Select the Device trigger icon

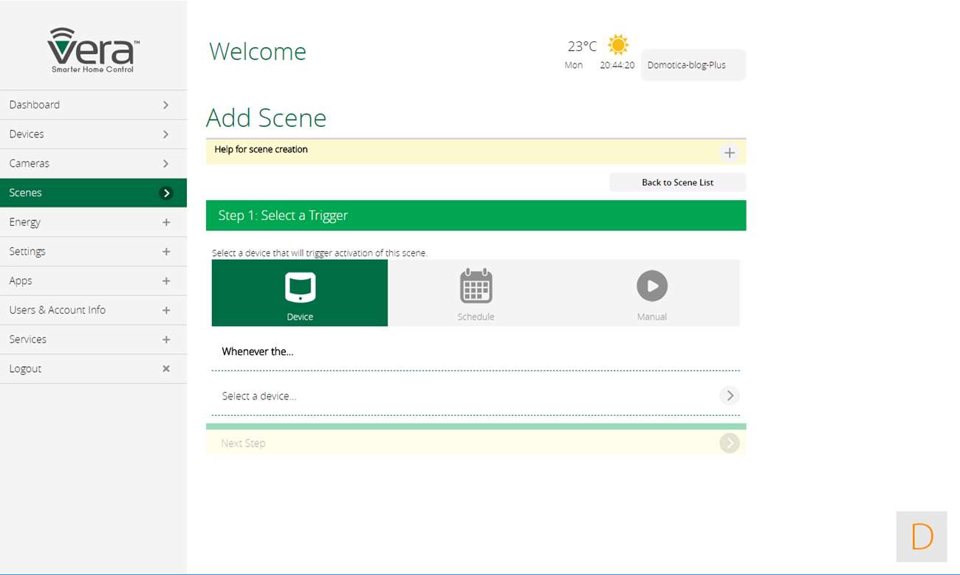click(x=300, y=287)
